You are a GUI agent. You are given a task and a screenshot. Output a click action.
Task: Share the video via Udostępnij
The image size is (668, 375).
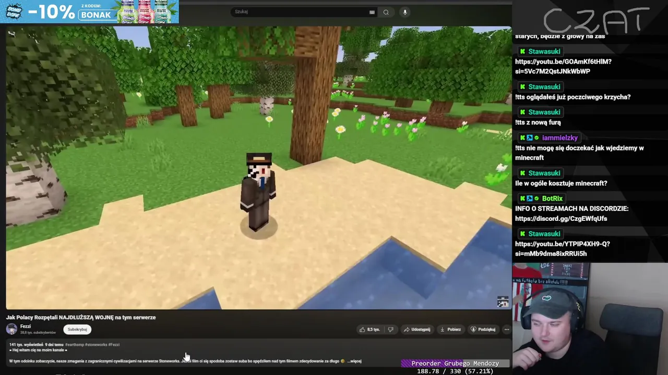point(417,330)
